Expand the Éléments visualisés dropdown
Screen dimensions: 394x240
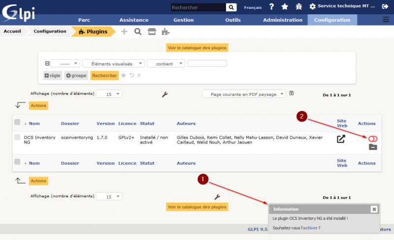(x=113, y=63)
